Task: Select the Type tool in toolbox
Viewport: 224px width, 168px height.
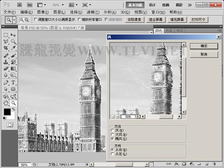Action: [x=13, y=83]
